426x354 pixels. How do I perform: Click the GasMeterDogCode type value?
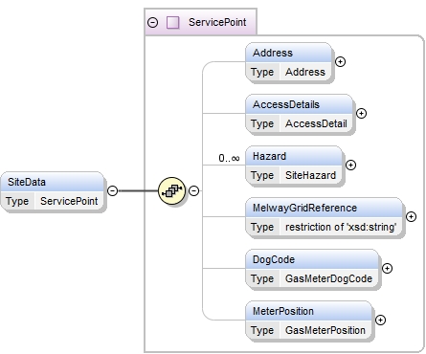(328, 278)
